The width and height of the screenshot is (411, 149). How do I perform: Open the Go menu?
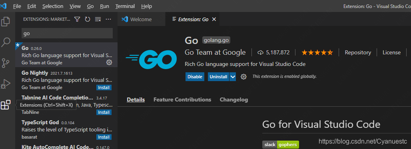[x=90, y=6]
